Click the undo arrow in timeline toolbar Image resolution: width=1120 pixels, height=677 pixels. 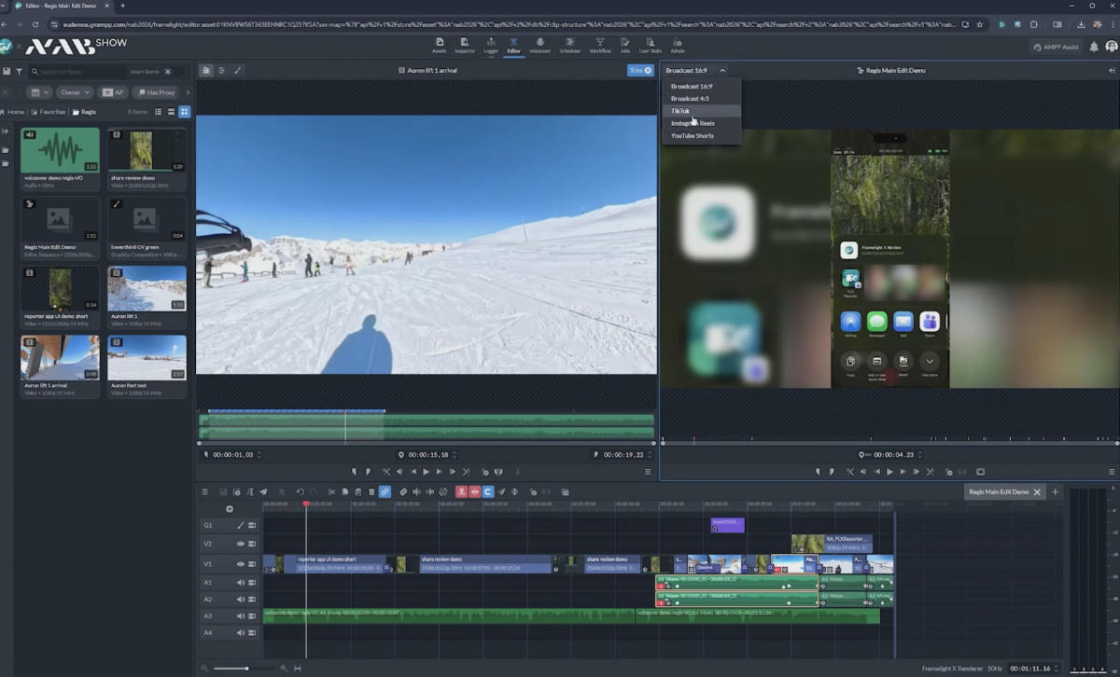(300, 491)
